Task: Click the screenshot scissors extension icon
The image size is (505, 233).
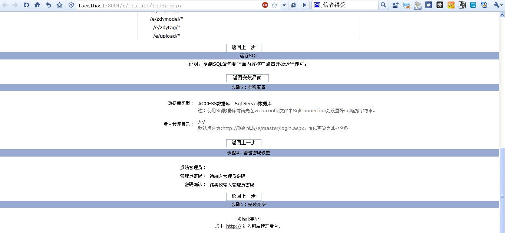Action: (406, 5)
